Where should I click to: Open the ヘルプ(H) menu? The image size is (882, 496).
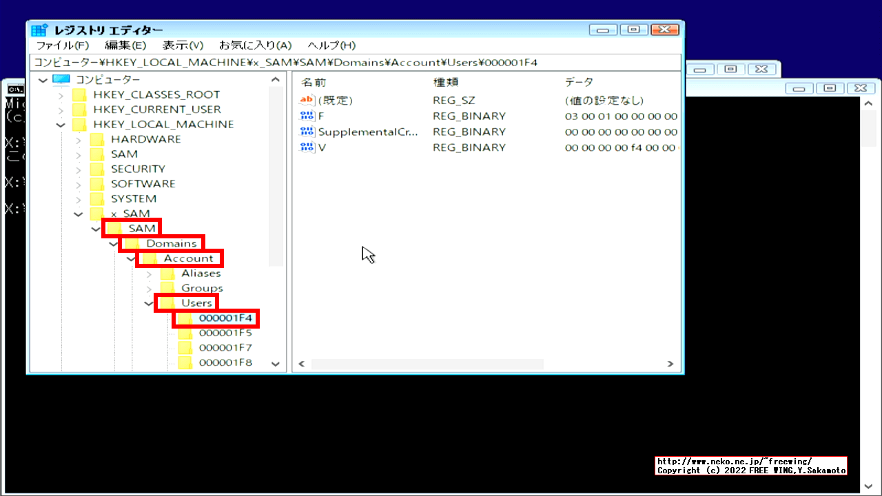pyautogui.click(x=331, y=45)
